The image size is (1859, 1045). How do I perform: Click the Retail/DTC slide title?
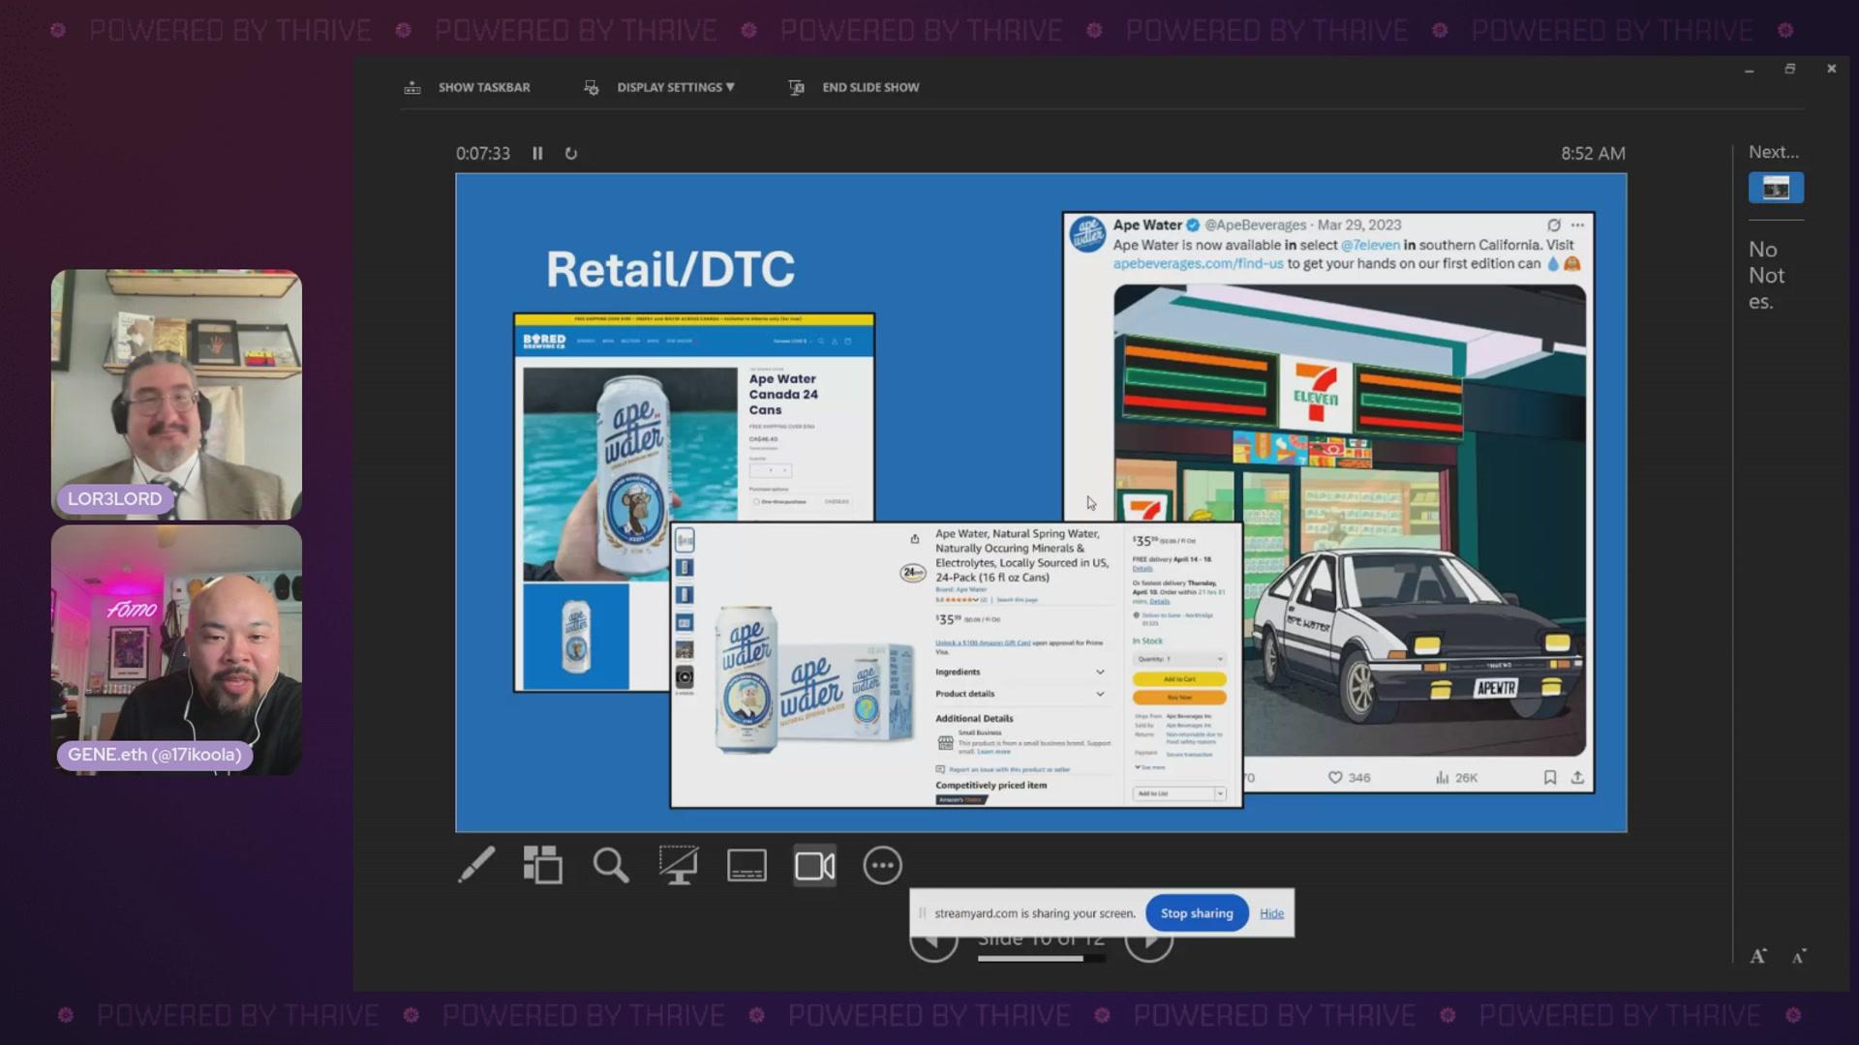pos(670,269)
